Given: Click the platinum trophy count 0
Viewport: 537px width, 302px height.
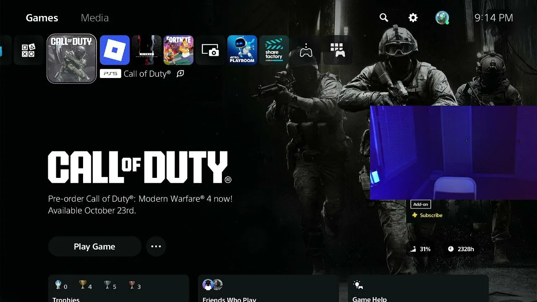Looking at the screenshot, I should (61, 286).
